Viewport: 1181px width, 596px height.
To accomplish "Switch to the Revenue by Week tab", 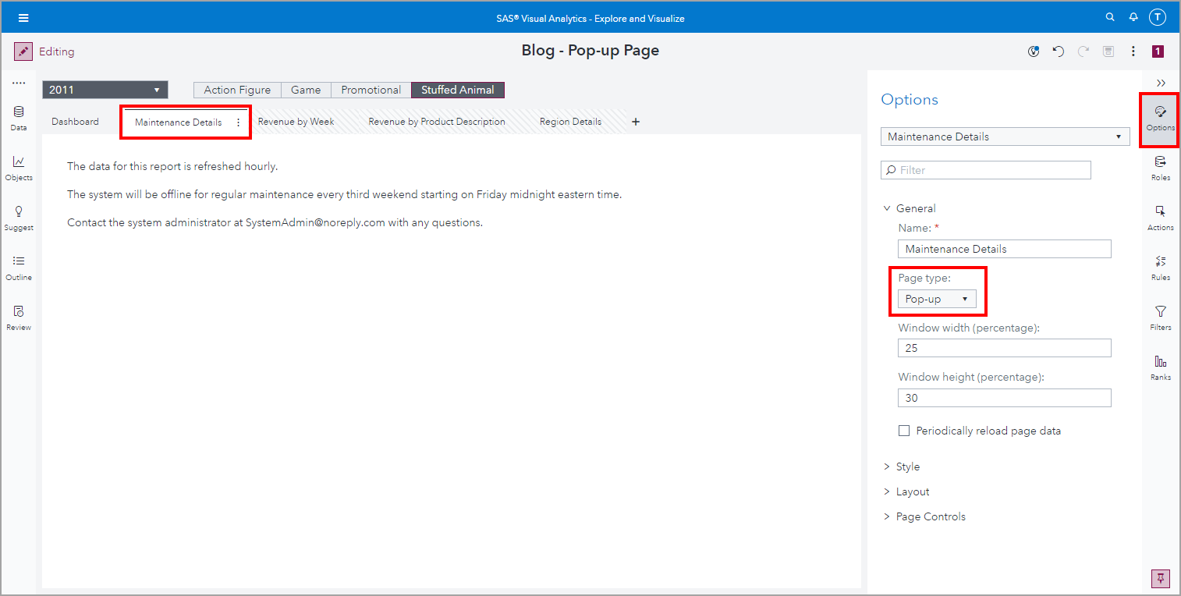I will 296,121.
